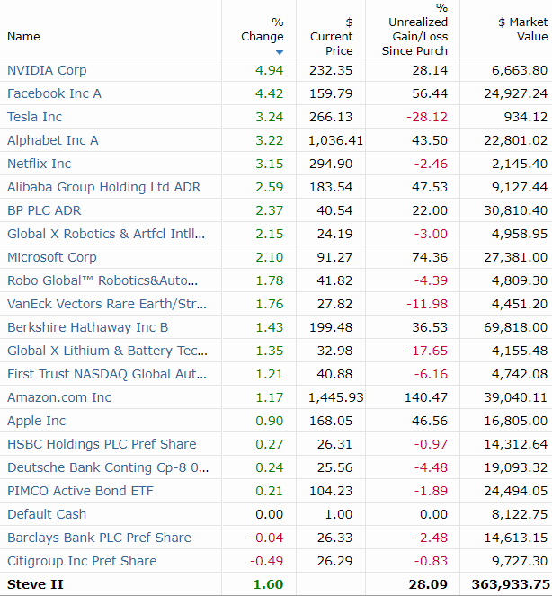Select Deutsche Bank market value 19,093.32
The image size is (552, 596).
tap(516, 467)
